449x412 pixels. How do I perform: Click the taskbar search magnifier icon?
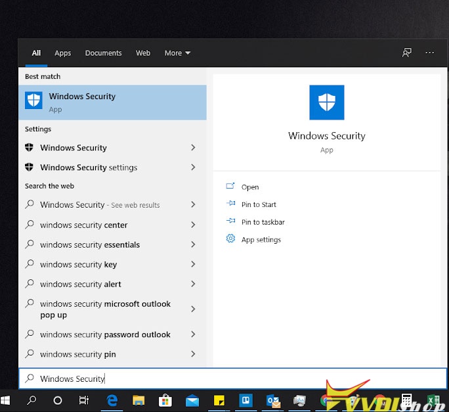click(x=32, y=400)
